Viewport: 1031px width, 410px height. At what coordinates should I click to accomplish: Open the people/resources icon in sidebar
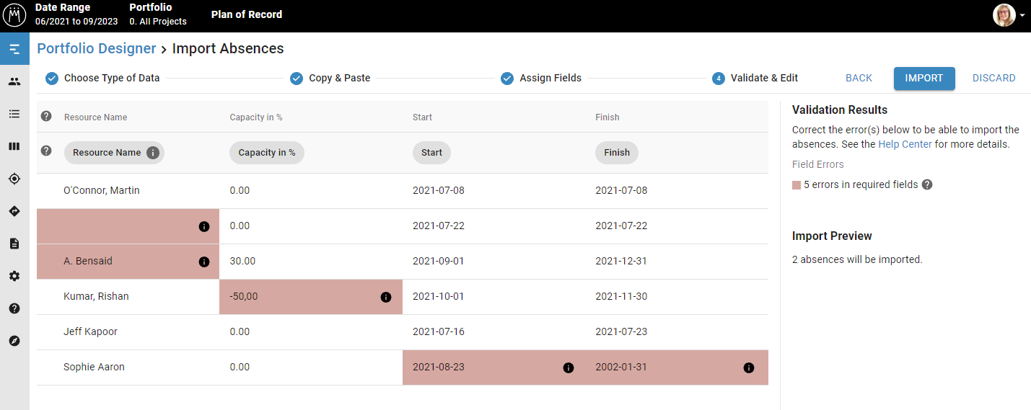click(x=14, y=81)
